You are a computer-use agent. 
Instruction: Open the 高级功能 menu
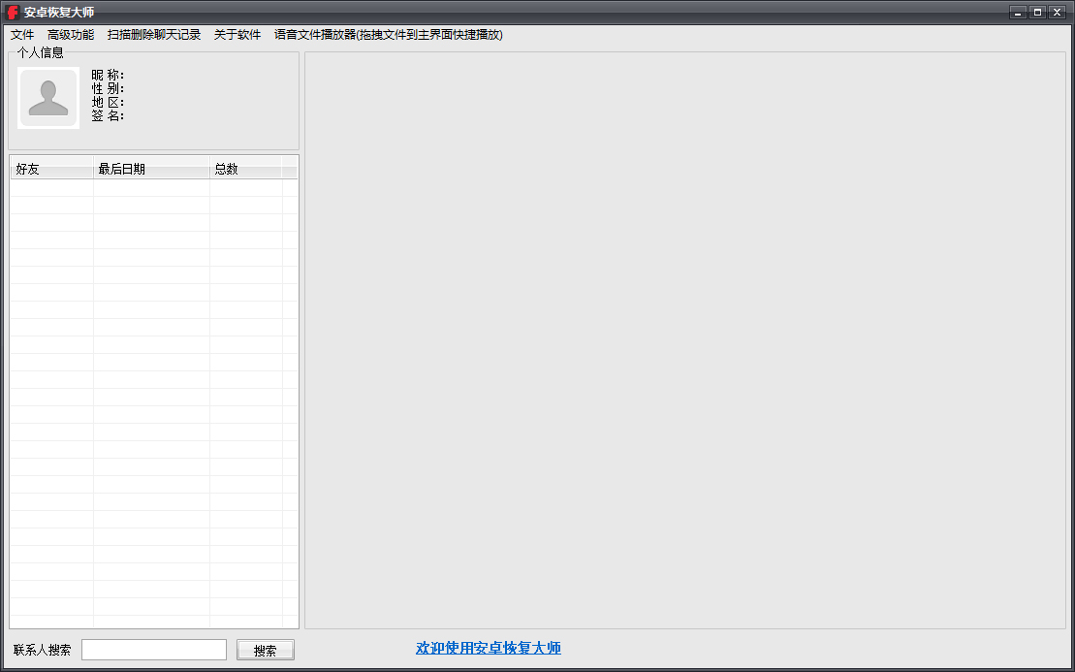point(71,35)
